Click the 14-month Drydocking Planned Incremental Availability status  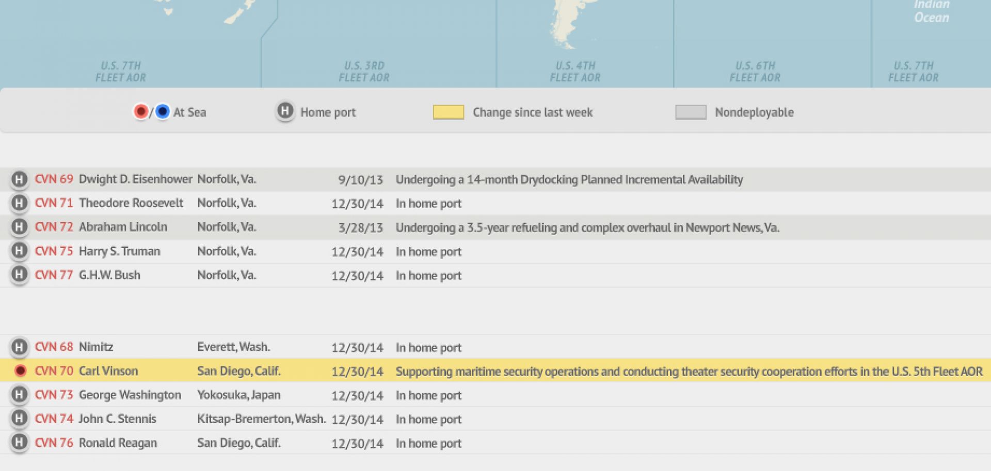(x=569, y=180)
